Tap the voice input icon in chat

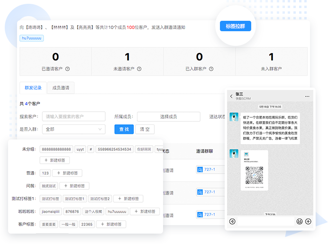(x=232, y=221)
